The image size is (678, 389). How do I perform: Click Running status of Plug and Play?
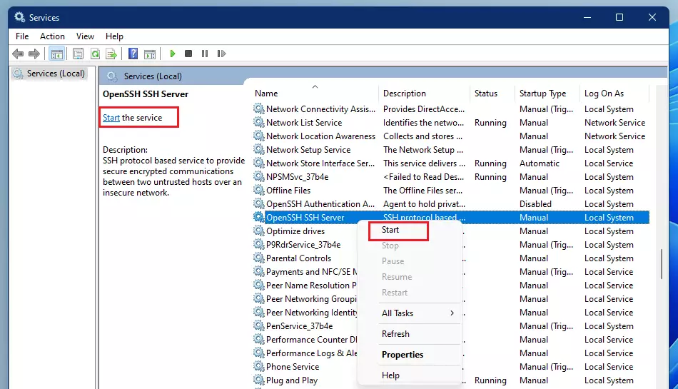490,380
